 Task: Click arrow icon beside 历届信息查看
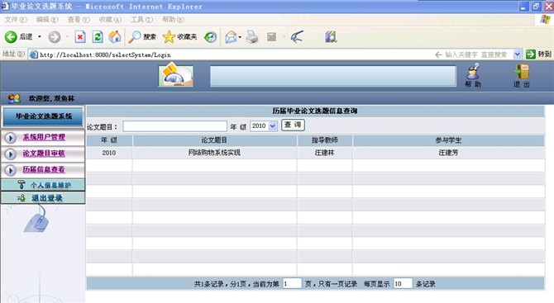[11, 170]
